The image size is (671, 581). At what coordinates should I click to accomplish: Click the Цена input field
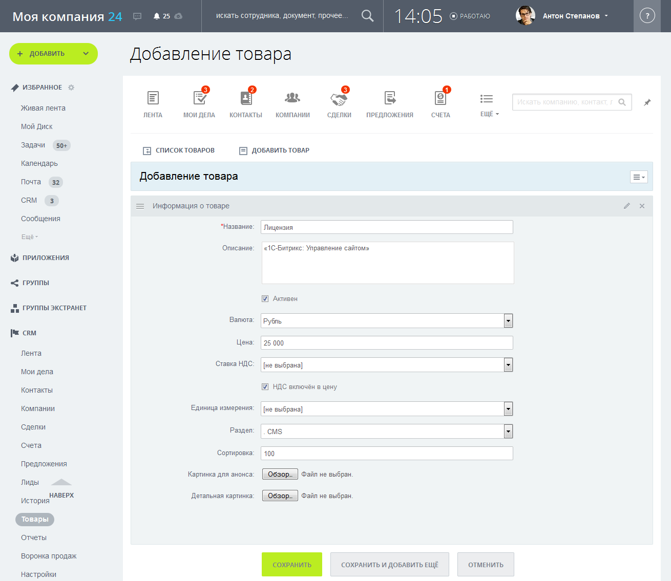[387, 343]
